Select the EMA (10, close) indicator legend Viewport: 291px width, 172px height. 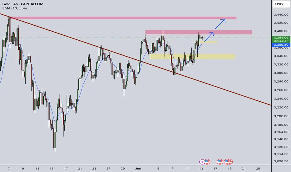click(15, 8)
